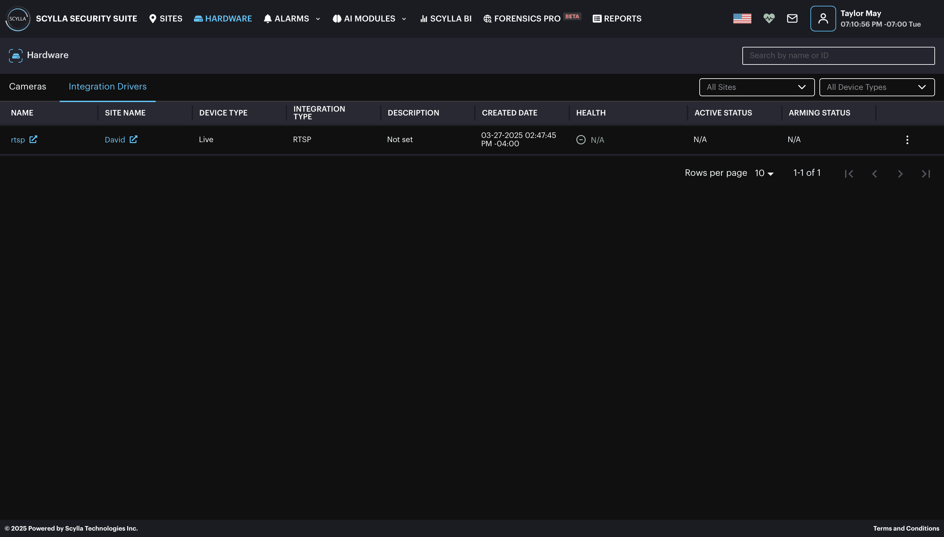This screenshot has width=944, height=537.
Task: Click the Scylla Security Suite title
Action: (x=86, y=18)
